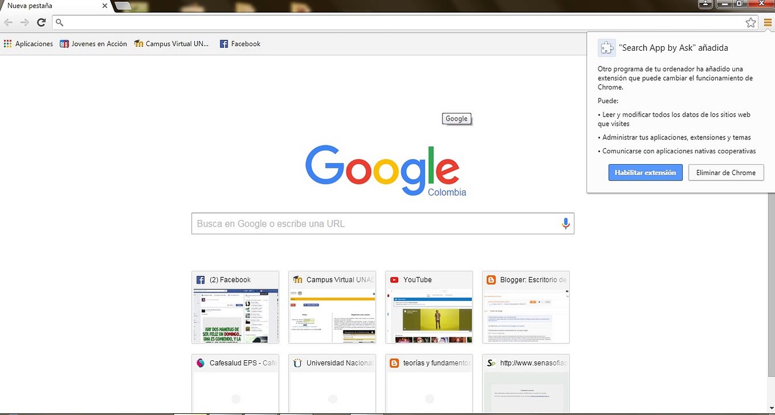
Task: Focus the Busca en Google search box
Action: point(383,224)
